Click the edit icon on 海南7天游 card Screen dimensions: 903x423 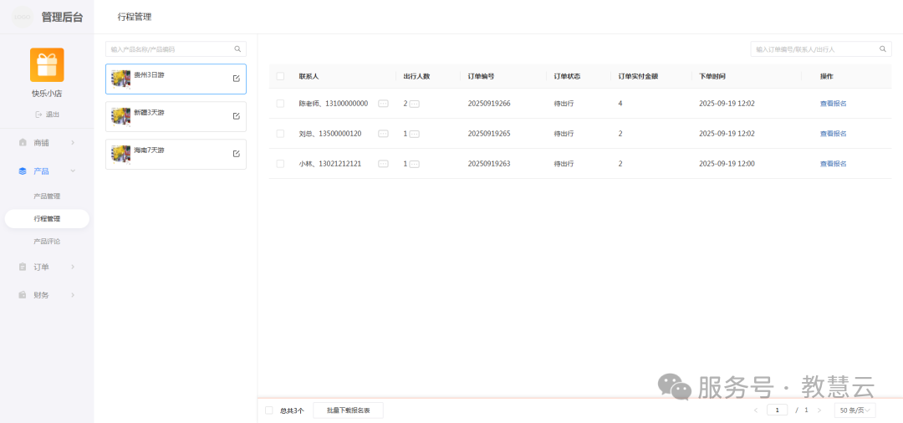pyautogui.click(x=236, y=154)
